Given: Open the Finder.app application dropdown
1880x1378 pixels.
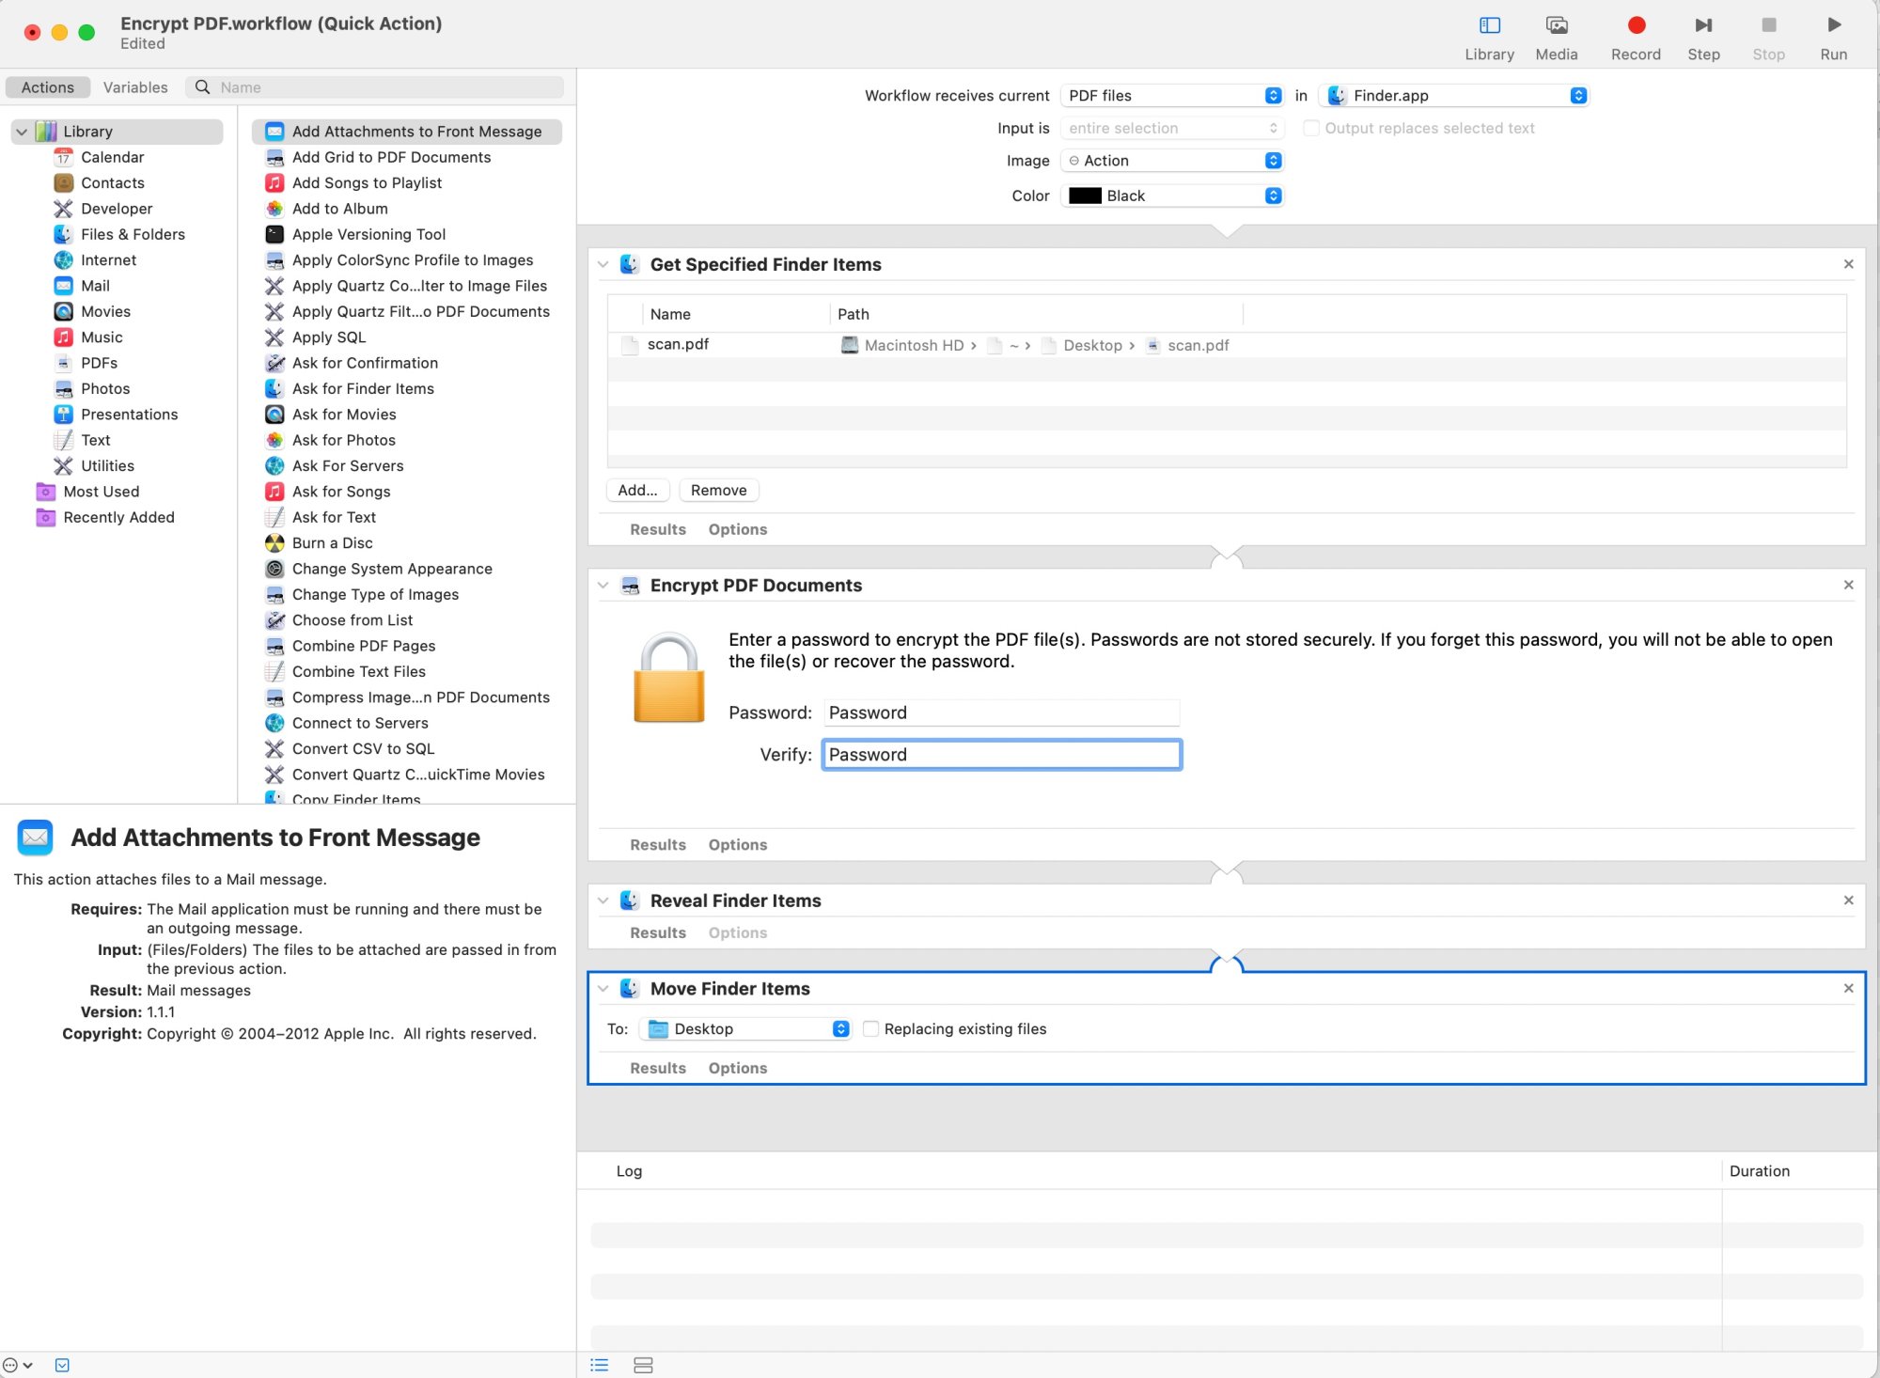Looking at the screenshot, I should click(x=1455, y=96).
